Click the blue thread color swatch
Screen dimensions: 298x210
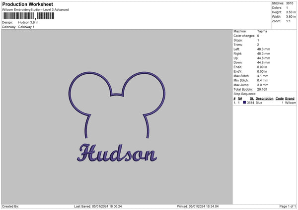(x=244, y=103)
